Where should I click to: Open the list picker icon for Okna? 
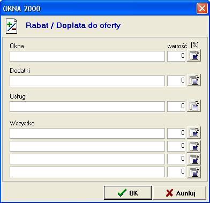[194, 56]
